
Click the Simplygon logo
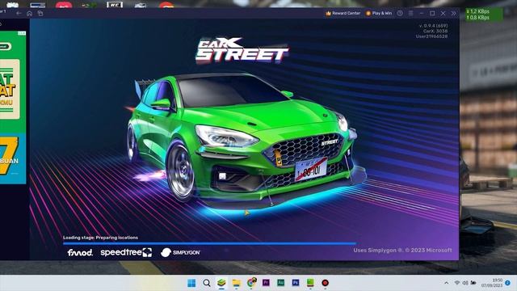(x=180, y=252)
